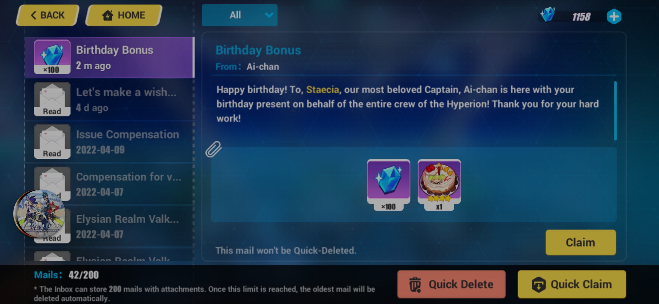
Task: Tap the paperclip attachment icon
Action: pyautogui.click(x=213, y=149)
